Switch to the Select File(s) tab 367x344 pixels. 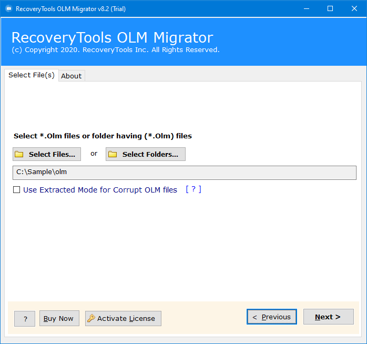pyautogui.click(x=32, y=75)
